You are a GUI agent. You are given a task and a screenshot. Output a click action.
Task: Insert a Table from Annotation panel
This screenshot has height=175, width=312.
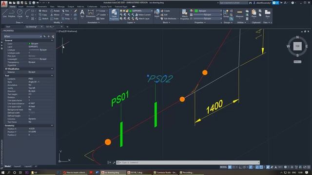pos(101,18)
